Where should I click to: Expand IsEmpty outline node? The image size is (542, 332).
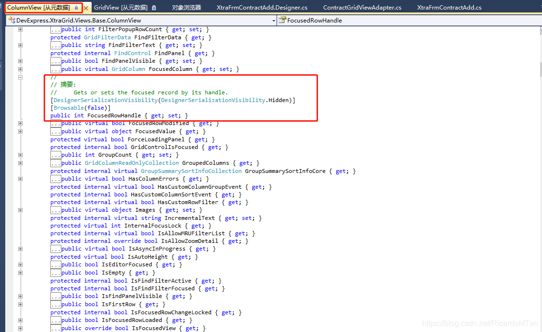click(x=21, y=273)
